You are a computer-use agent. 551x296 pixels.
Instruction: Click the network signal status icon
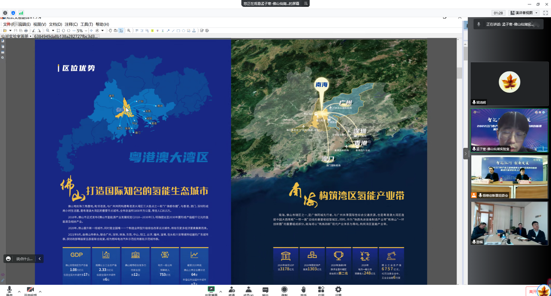[21, 13]
